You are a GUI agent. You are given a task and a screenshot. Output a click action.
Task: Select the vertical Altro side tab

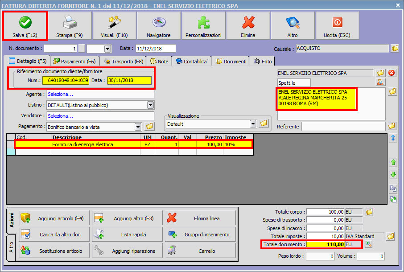[x=11, y=247]
